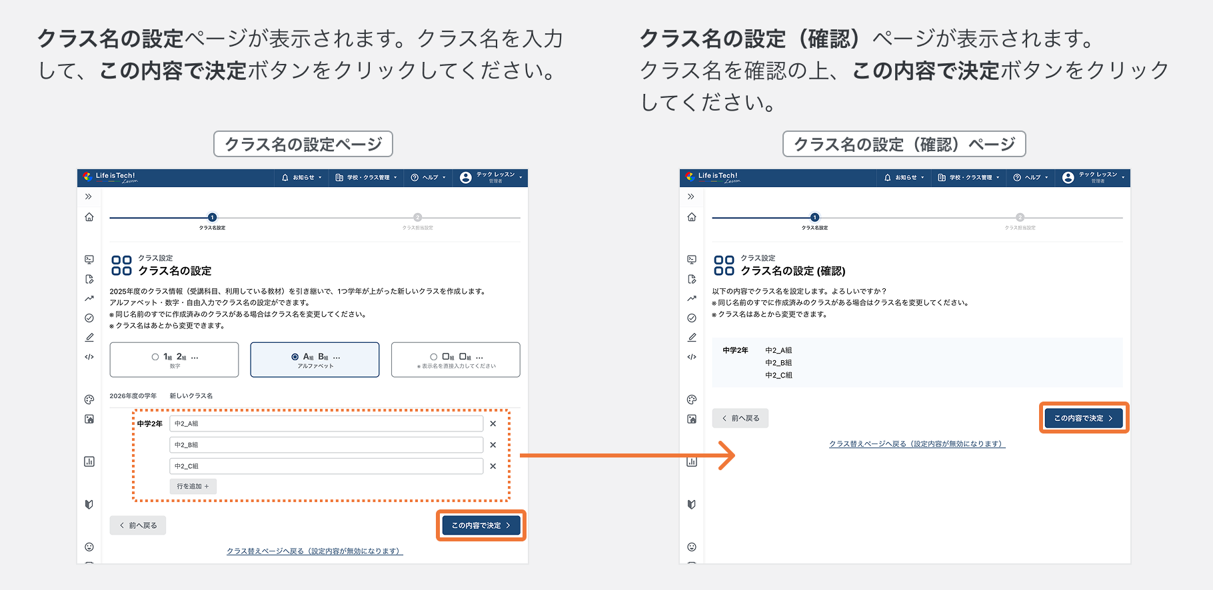Screen dimensions: 1213x590
Task: Click the 中2_A組 class name field
Action: click(x=327, y=424)
